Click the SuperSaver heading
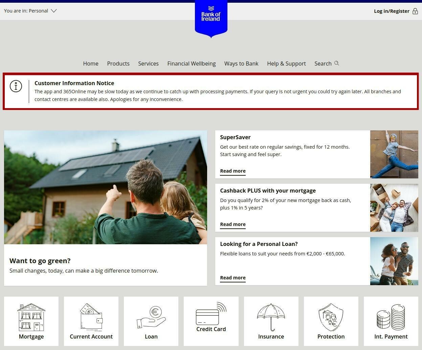Viewport: 422px width, 350px height. (235, 137)
